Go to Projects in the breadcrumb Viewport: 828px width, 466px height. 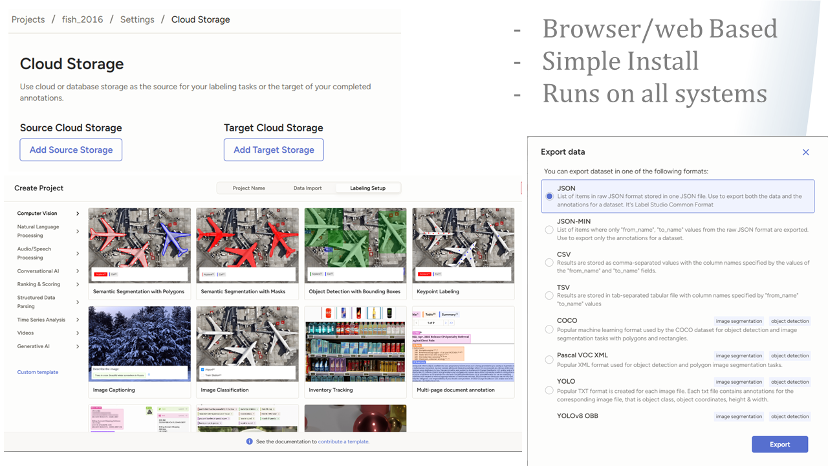[28, 19]
